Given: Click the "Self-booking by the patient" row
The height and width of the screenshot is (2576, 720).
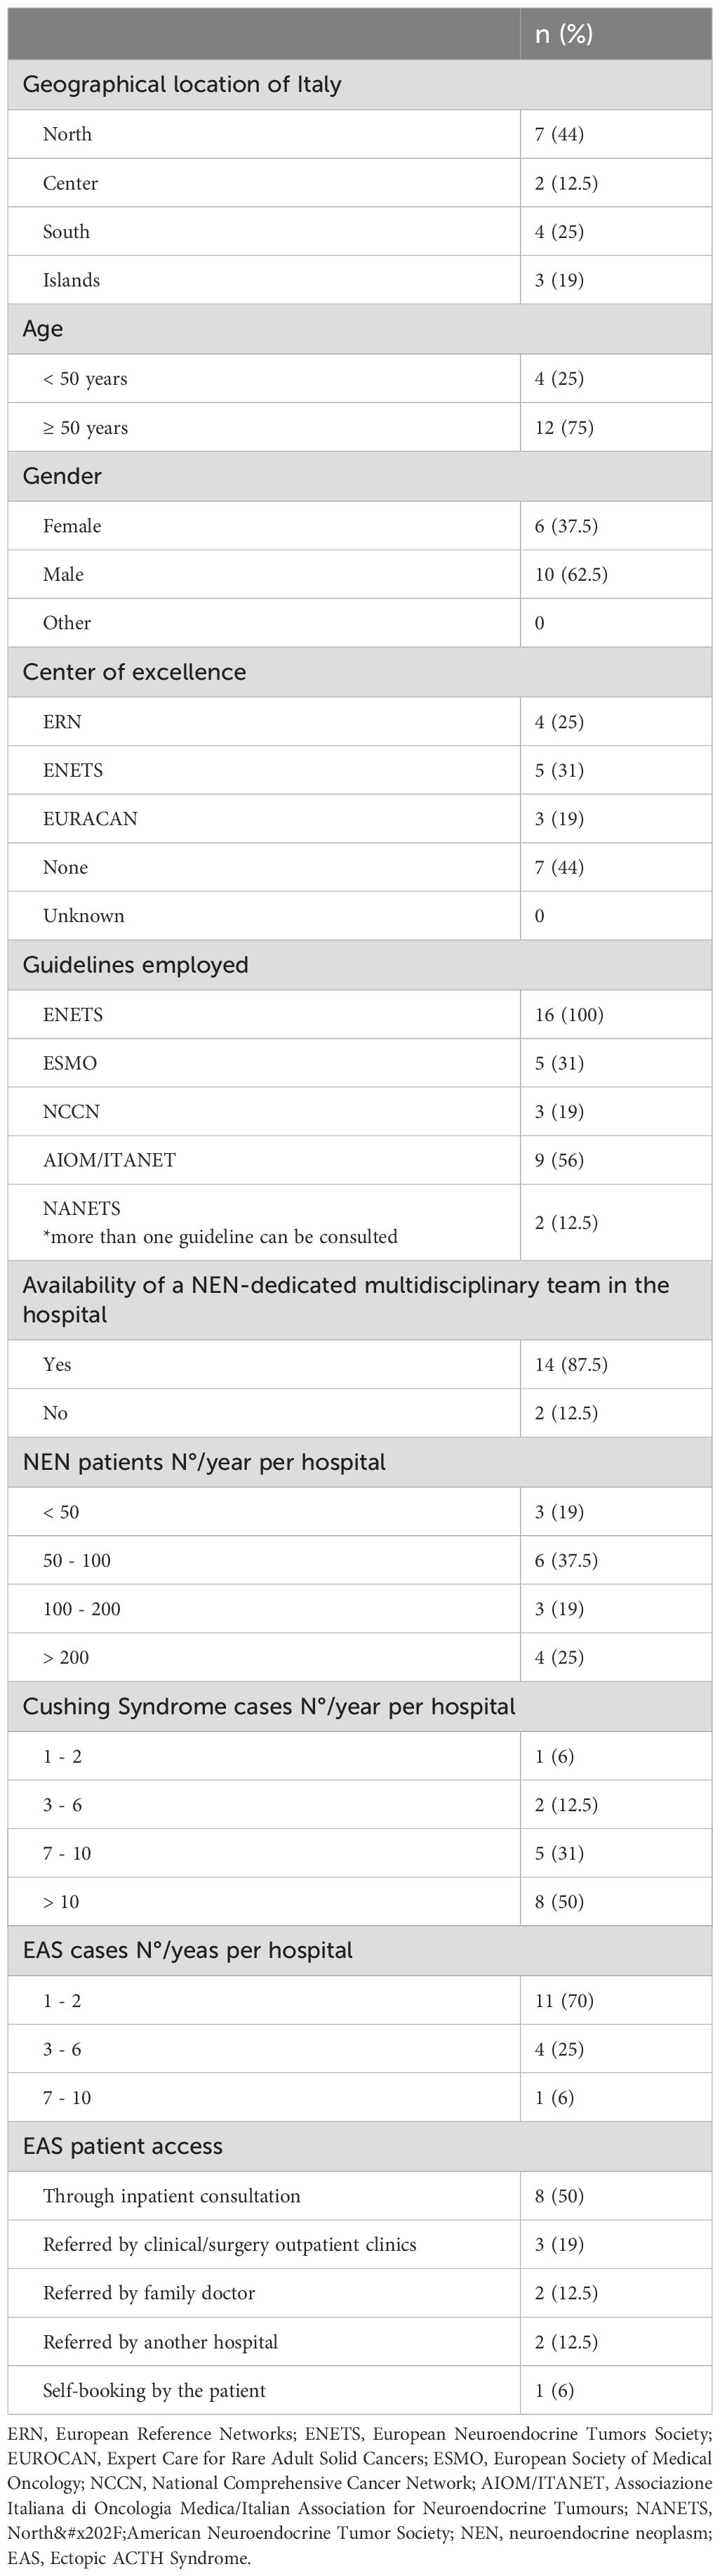Looking at the screenshot, I should coord(154,2391).
